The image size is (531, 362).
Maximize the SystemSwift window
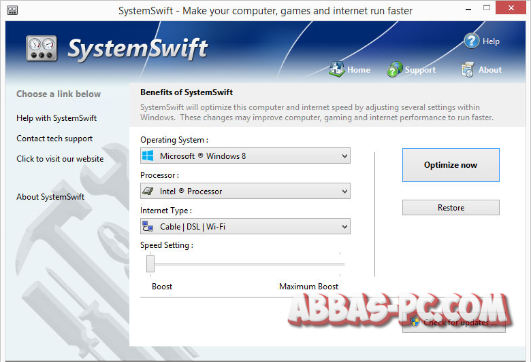487,8
